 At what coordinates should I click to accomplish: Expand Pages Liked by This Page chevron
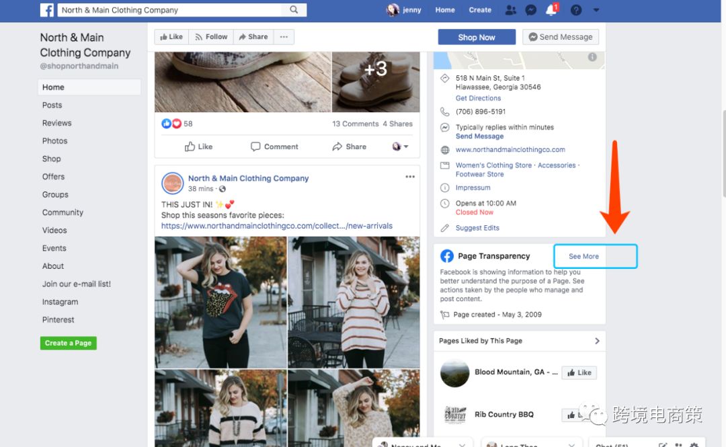click(x=597, y=341)
